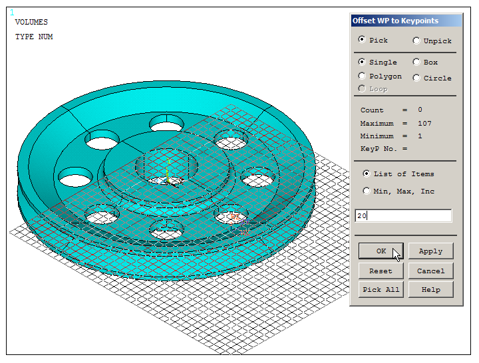Screen dimensions: 479x363
Task: Select the Pick radio button
Action: coord(362,40)
